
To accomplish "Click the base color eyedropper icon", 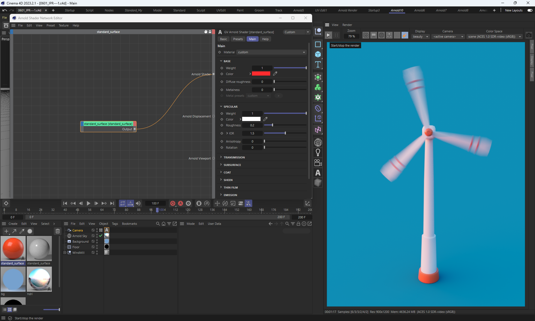I will pos(275,74).
